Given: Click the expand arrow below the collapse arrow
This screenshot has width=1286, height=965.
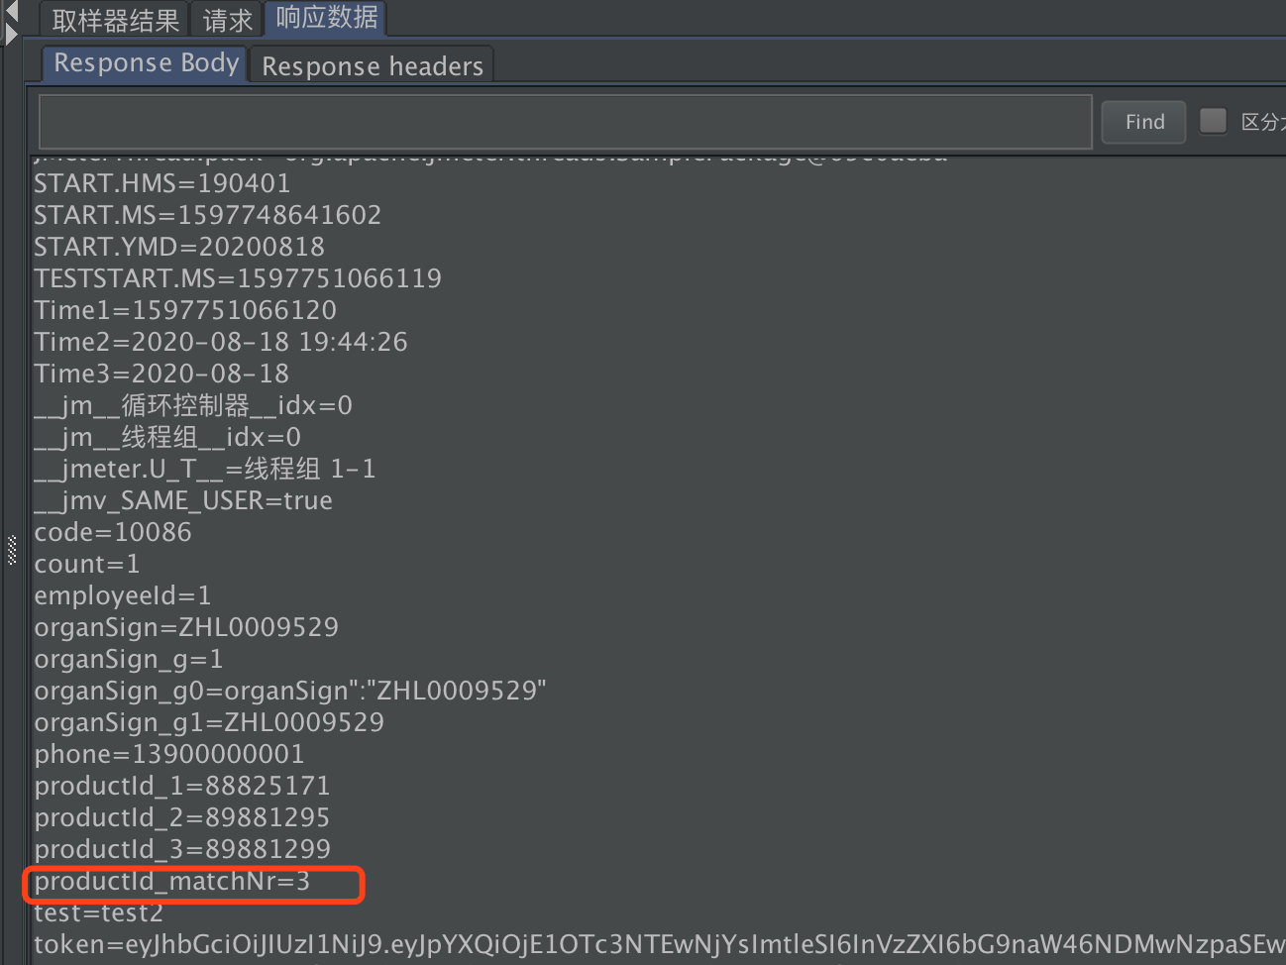Looking at the screenshot, I should (11, 35).
